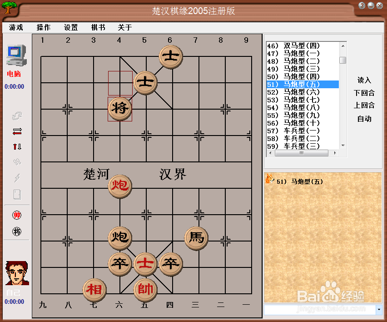
Task: Select the black 卒 right of red 士
Action: 171,264
